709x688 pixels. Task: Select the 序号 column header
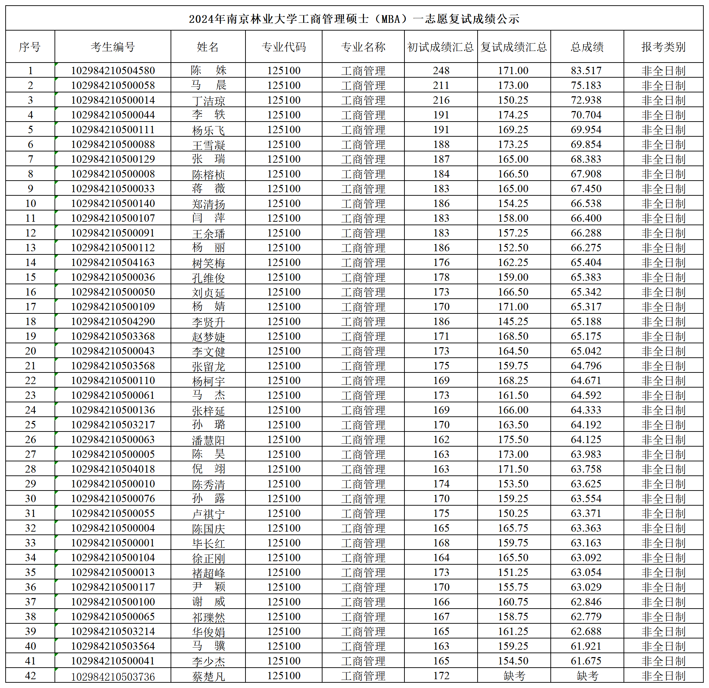pyautogui.click(x=30, y=47)
